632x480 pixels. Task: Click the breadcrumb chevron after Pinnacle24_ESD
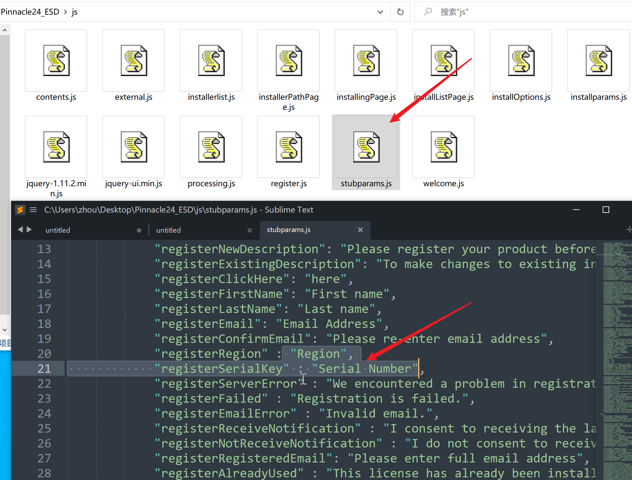65,12
